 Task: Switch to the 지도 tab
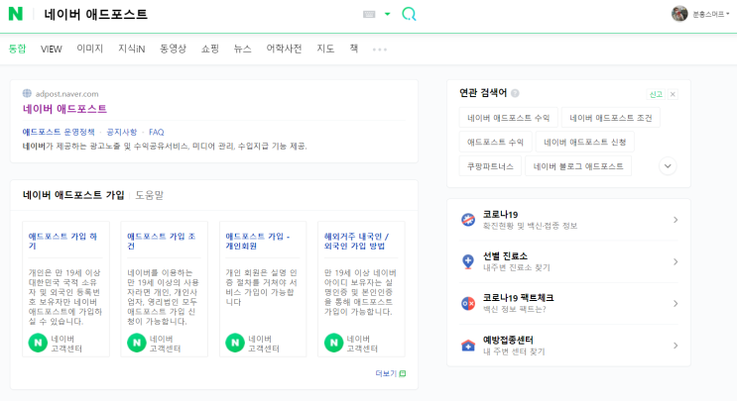click(325, 49)
